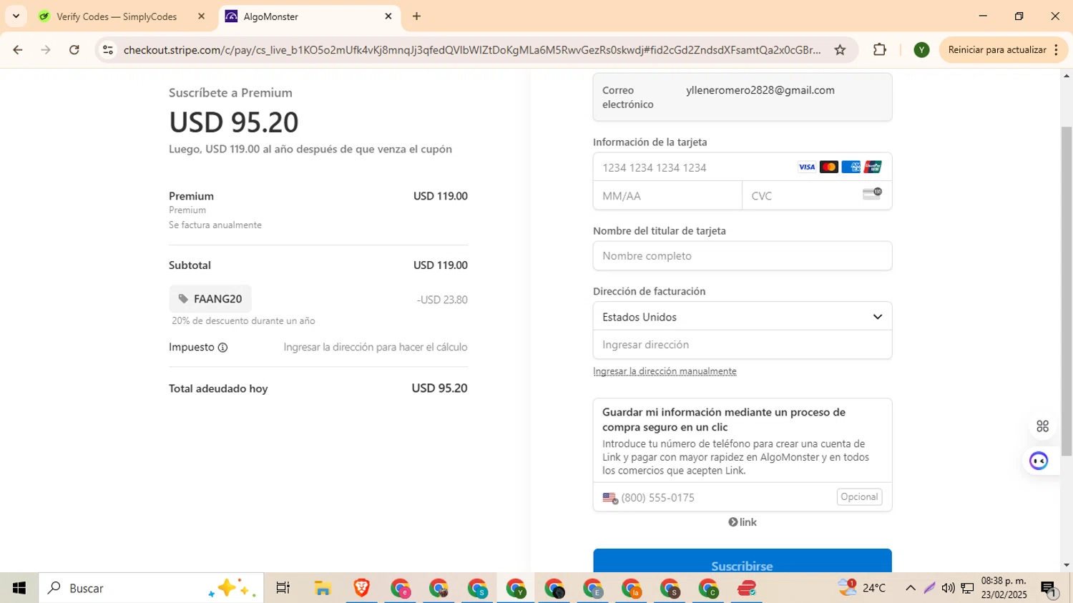
Task: Click the Visa card logo
Action: pos(807,167)
